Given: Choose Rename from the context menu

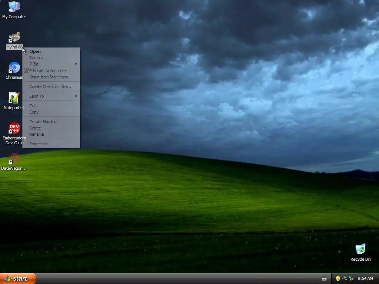Looking at the screenshot, I should 51,134.
